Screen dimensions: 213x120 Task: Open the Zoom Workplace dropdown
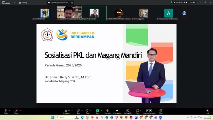click(x=14, y=2)
